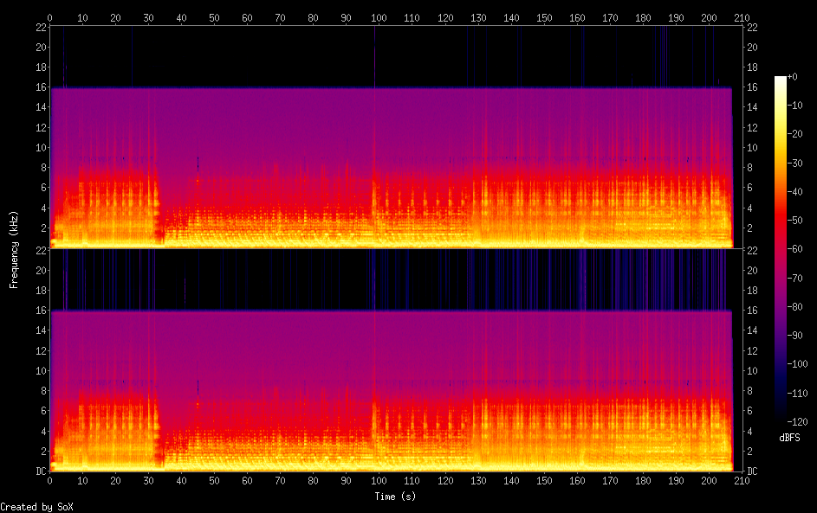Image resolution: width=817 pixels, height=513 pixels.
Task: Click the "dBFS" legend label
Action: point(789,438)
